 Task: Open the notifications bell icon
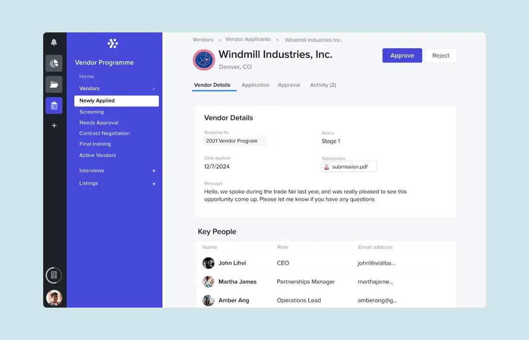(x=54, y=42)
